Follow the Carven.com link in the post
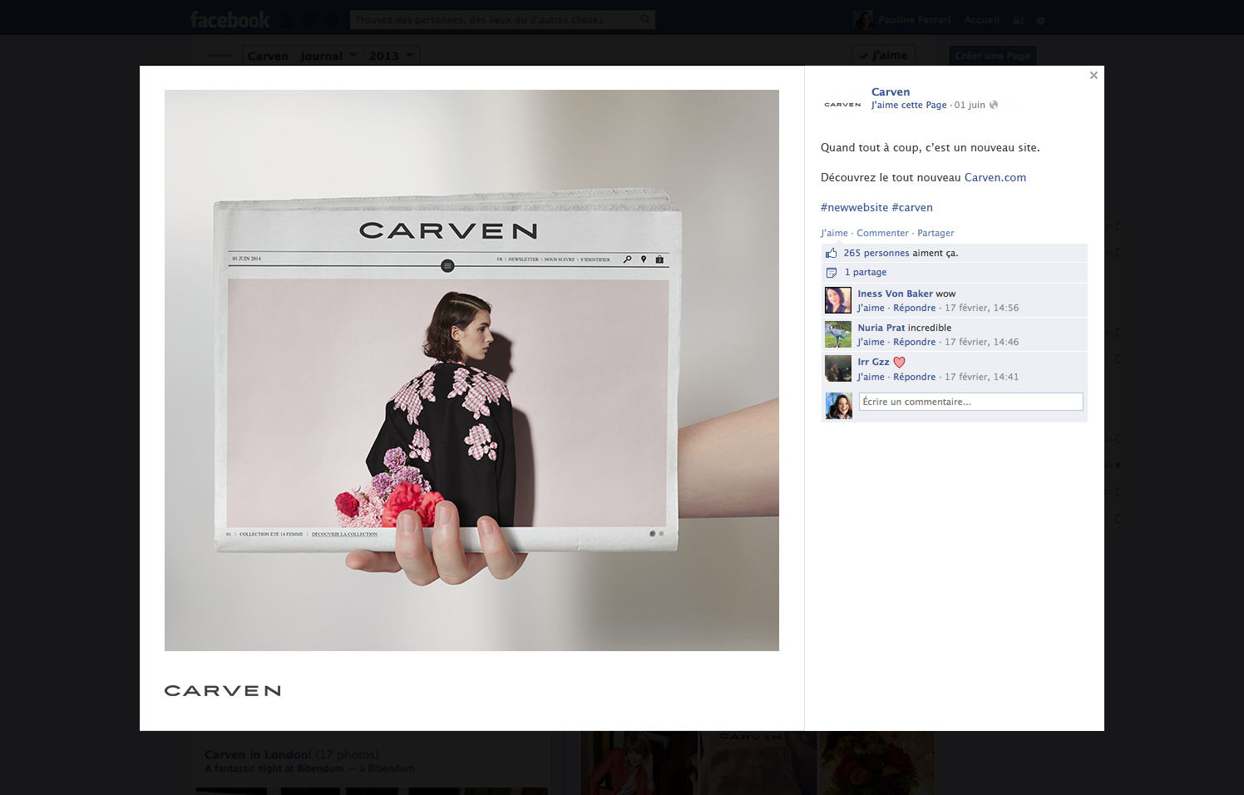Image resolution: width=1244 pixels, height=795 pixels. 995,177
